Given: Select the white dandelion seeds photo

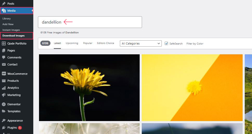Looking at the screenshot, I should tap(89, 129).
